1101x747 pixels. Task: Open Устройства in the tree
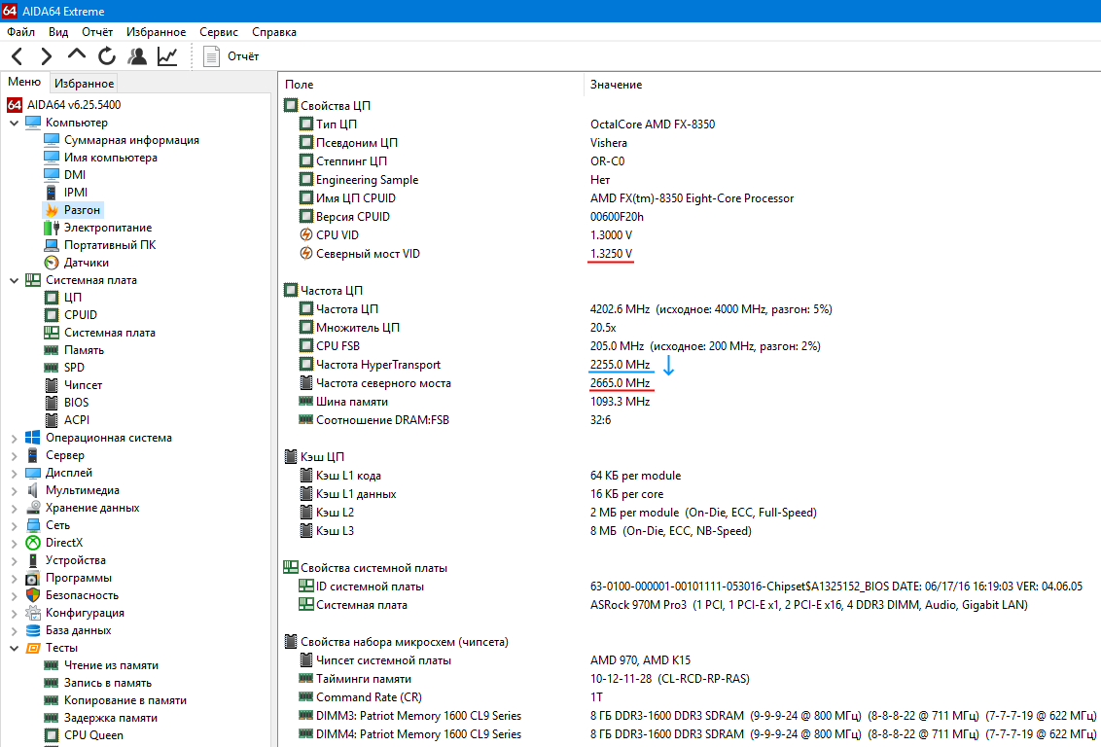tap(76, 560)
